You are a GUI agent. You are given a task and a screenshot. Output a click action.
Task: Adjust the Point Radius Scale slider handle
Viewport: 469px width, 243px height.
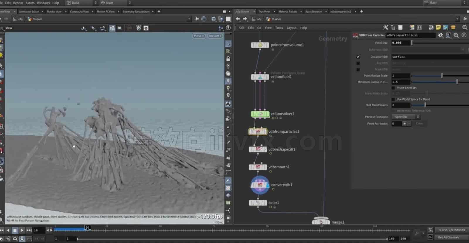(442, 76)
